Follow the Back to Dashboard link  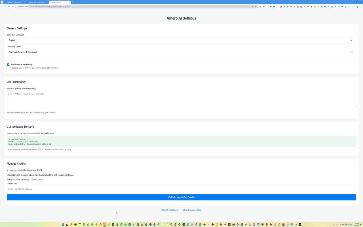pos(170,210)
